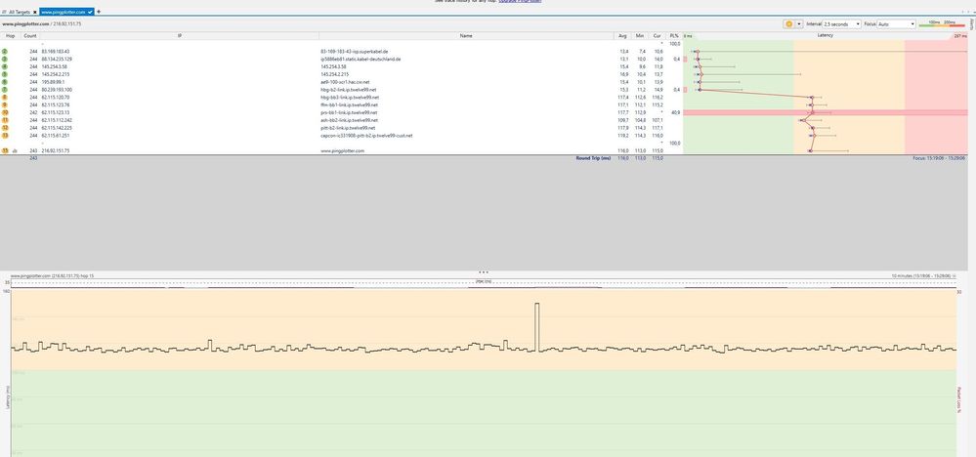The height and width of the screenshot is (457, 976).
Task: Click name capcon-ic331908-pitt-b2 cust.net
Action: pyautogui.click(x=366, y=135)
